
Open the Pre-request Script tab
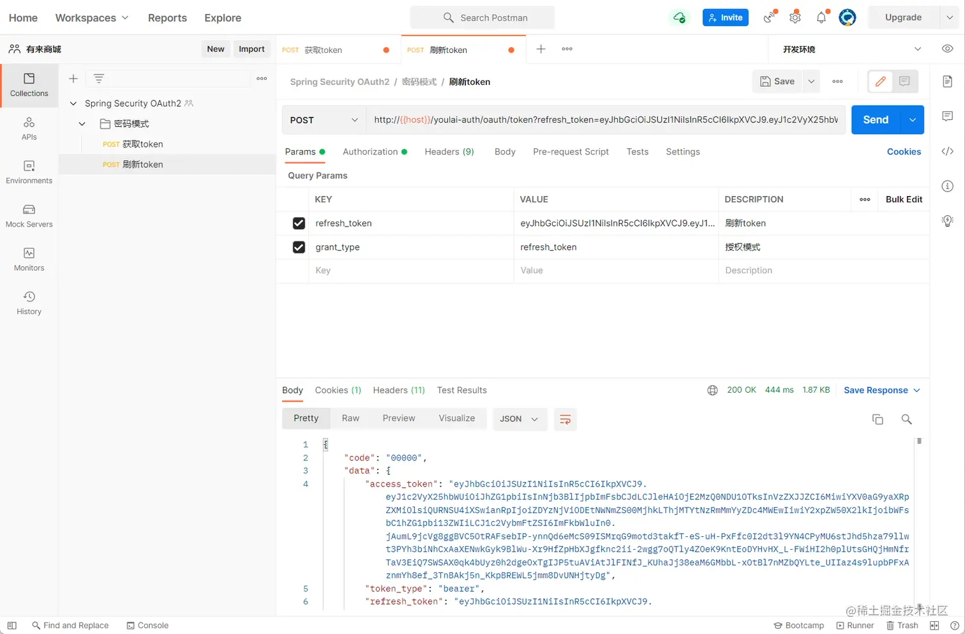click(x=571, y=152)
